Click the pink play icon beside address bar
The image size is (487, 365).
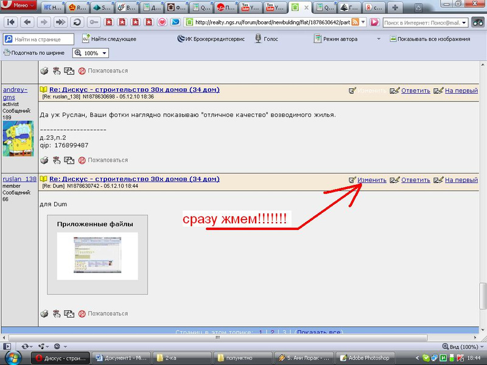(x=374, y=22)
